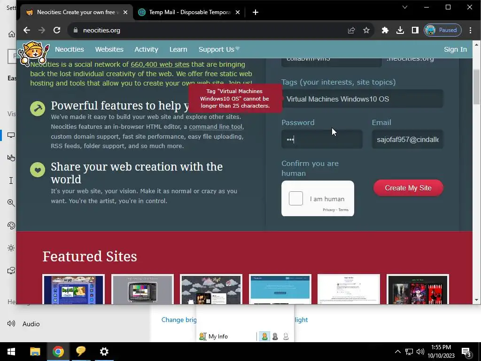481x361 pixels.
Task: Open the Chrome extensions puzzle icon
Action: (385, 30)
